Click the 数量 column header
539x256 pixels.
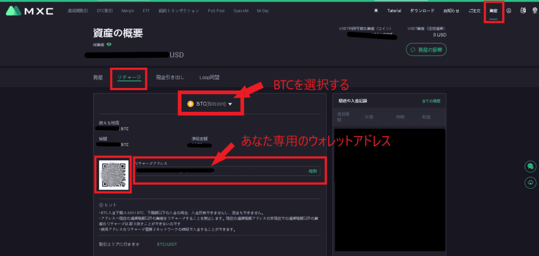426,117
